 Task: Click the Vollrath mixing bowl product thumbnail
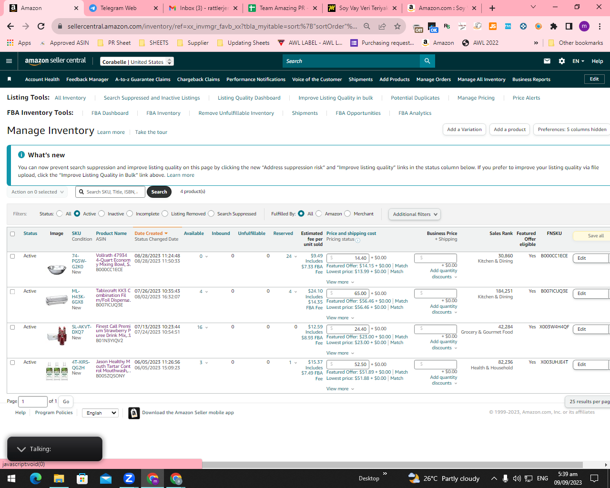(57, 269)
